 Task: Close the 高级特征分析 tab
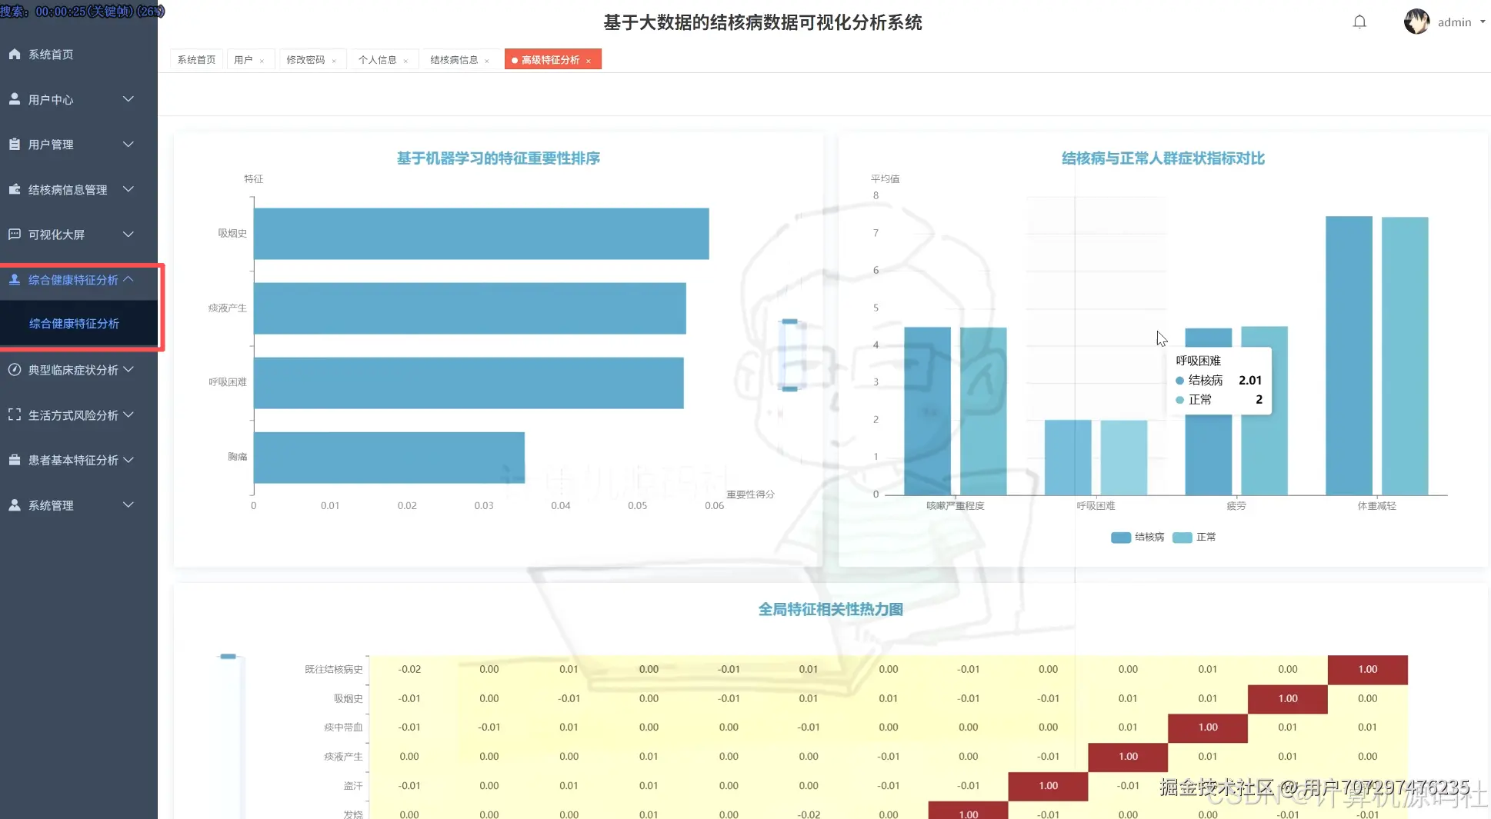[589, 59]
